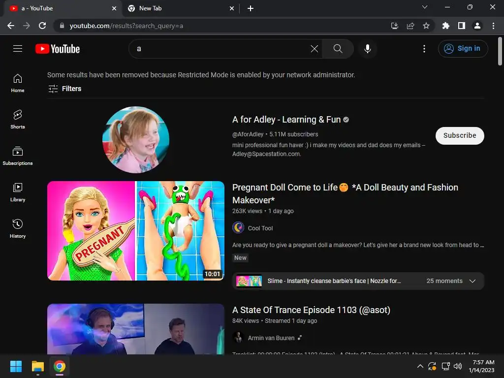Image resolution: width=504 pixels, height=378 pixels.
Task: Open the Cool Tool channel link
Action: tap(260, 228)
